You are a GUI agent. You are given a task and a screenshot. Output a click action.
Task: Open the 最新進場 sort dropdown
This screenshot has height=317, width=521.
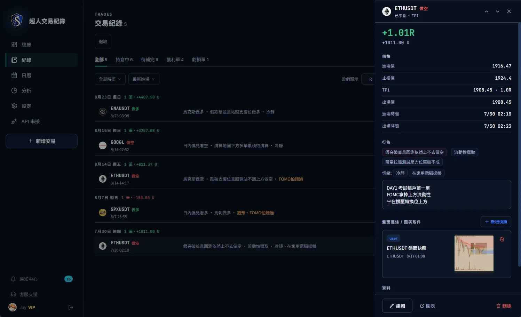[x=144, y=79]
